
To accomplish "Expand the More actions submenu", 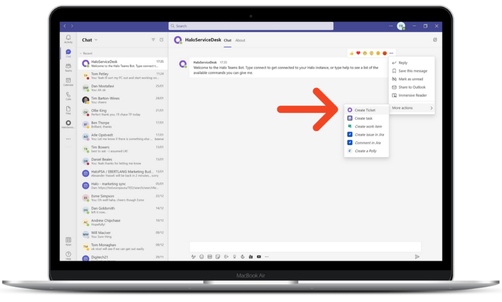I will [412, 108].
